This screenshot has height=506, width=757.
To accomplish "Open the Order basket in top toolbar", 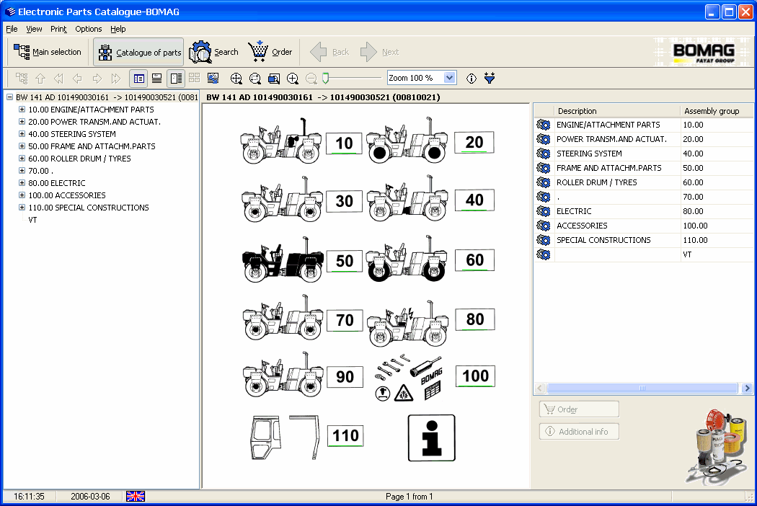I will (270, 52).
